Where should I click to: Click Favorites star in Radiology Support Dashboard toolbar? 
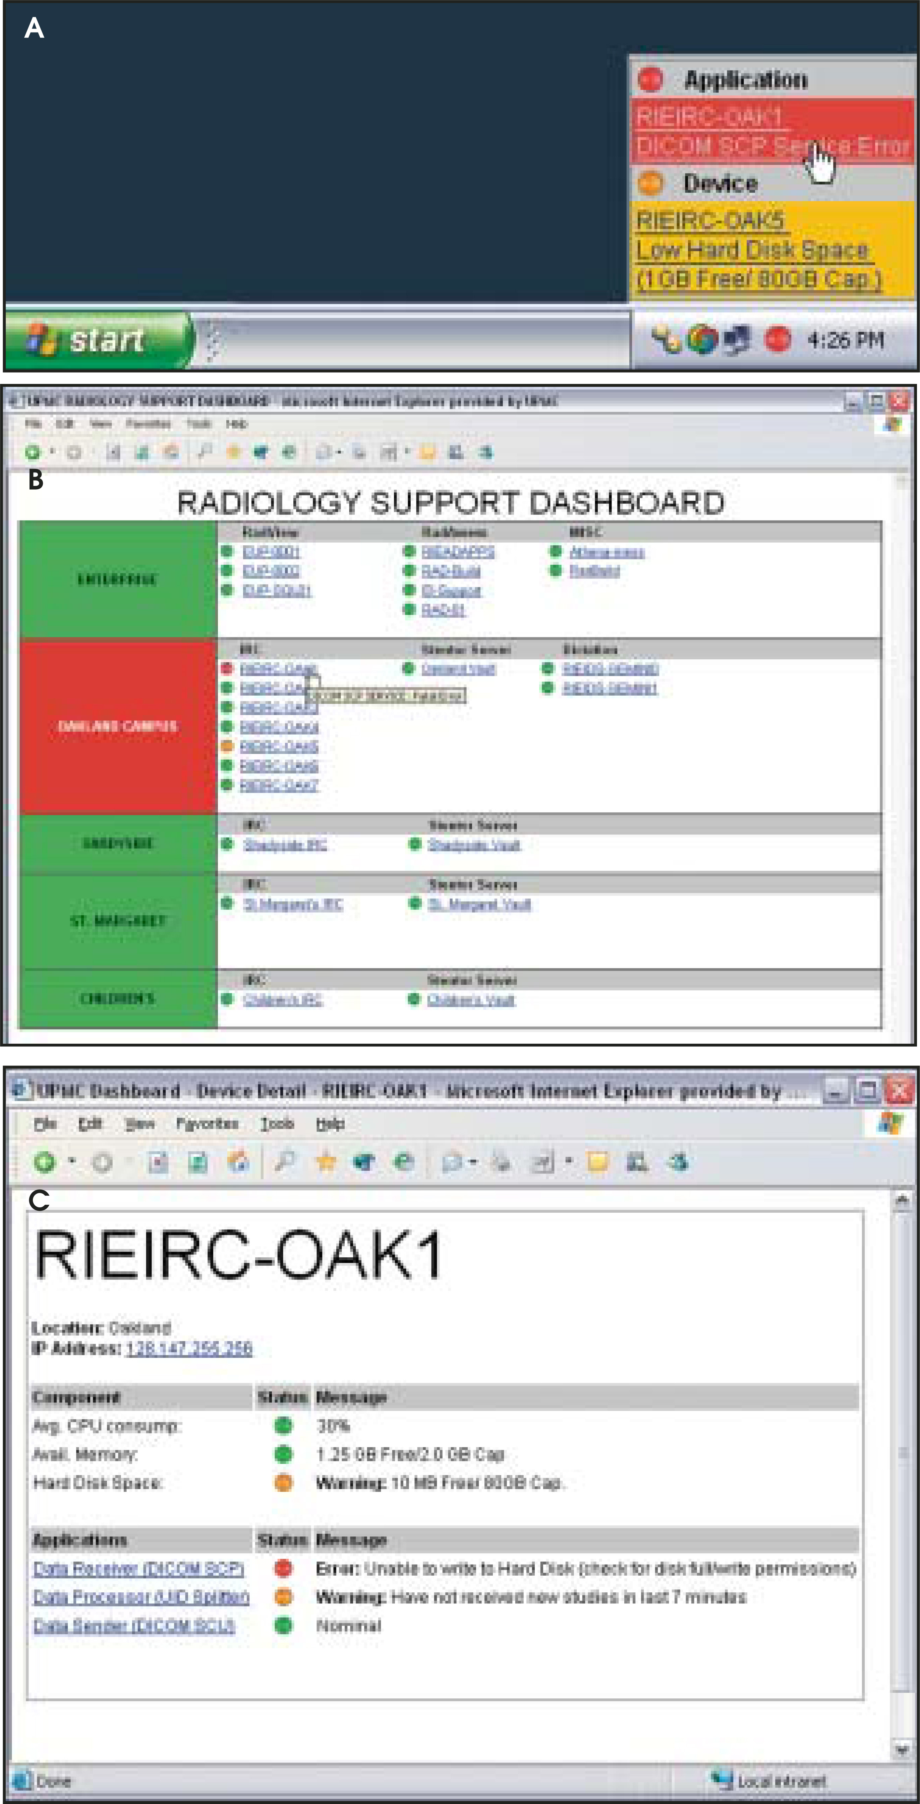[x=233, y=452]
